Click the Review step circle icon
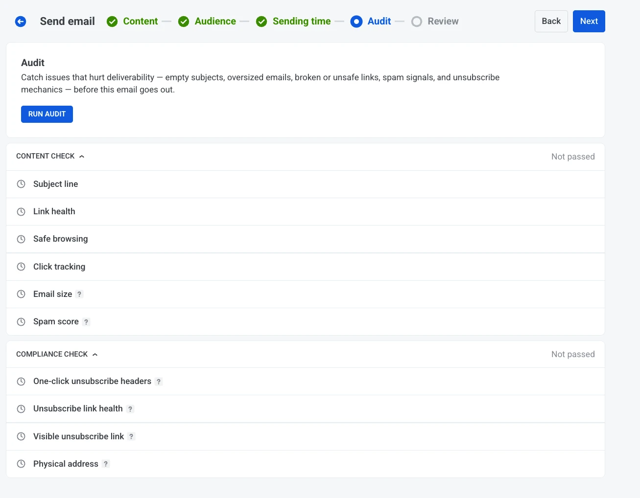 [417, 22]
